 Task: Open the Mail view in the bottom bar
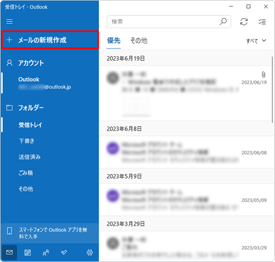click(x=9, y=252)
